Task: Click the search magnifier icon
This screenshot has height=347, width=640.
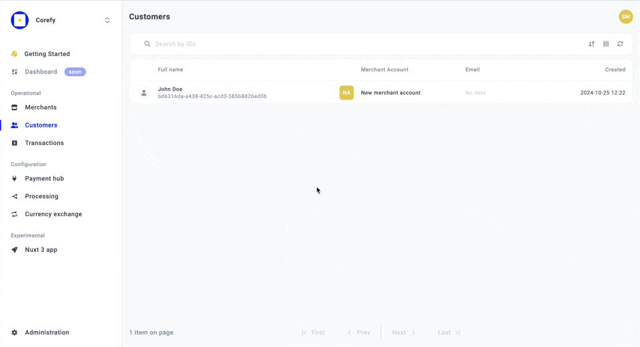Action: click(x=147, y=44)
